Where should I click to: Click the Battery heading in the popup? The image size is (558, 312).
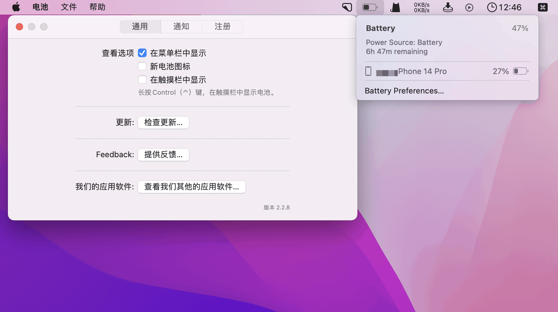(381, 28)
